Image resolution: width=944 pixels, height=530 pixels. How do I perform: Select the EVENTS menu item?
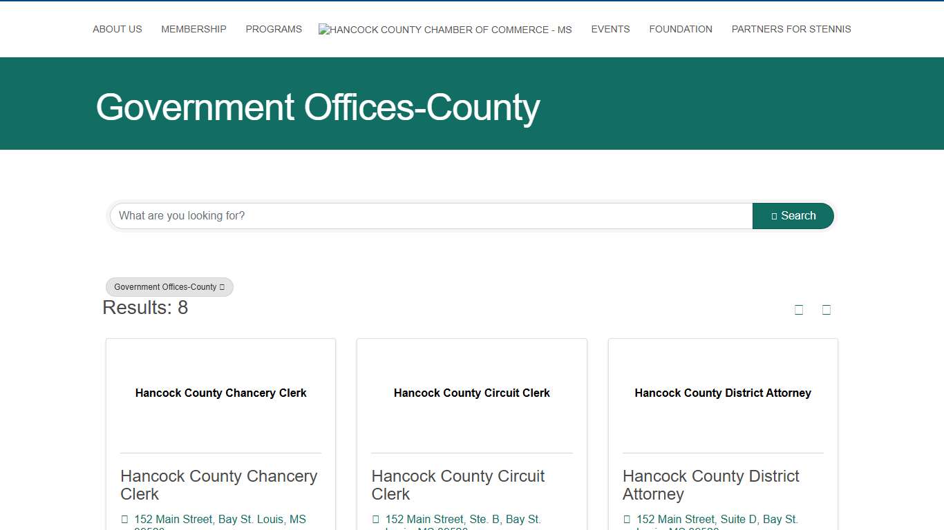tap(610, 29)
